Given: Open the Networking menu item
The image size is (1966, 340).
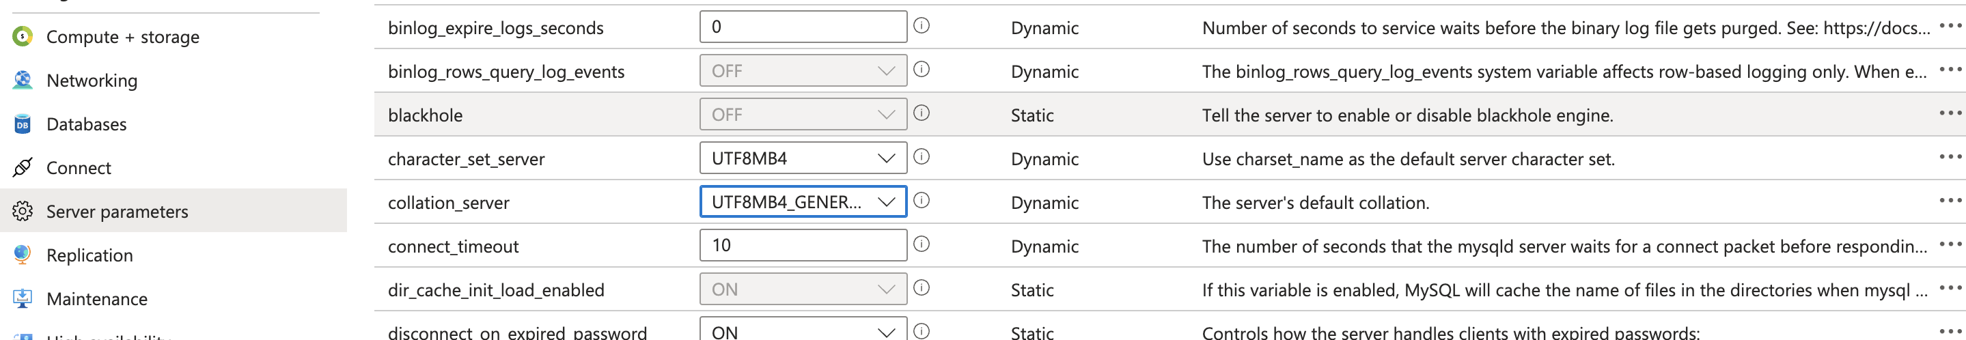Looking at the screenshot, I should click(x=92, y=80).
